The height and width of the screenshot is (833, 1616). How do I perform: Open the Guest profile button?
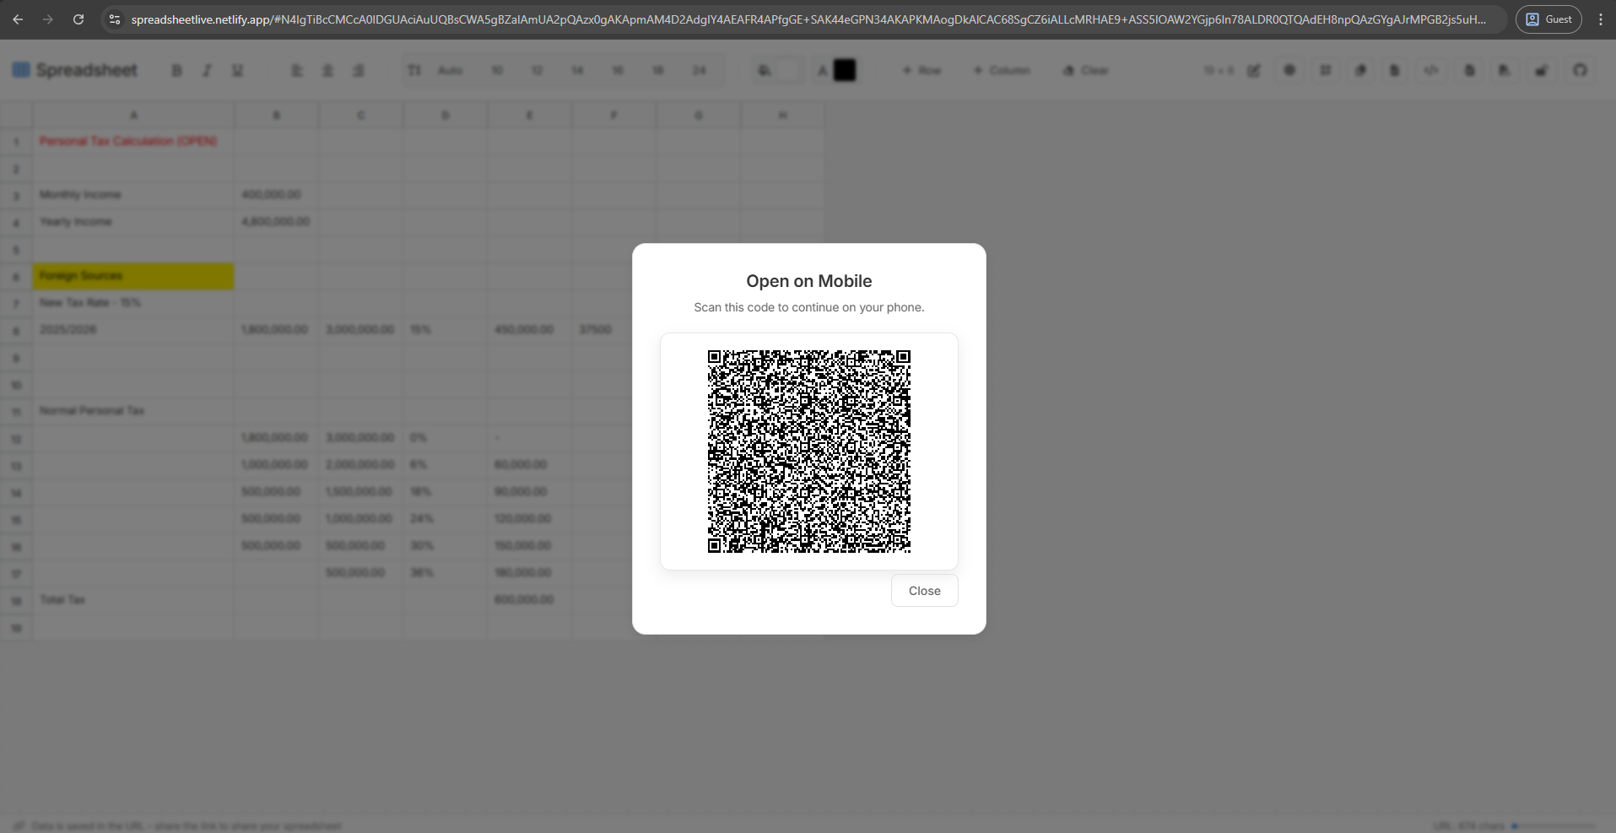tap(1548, 19)
